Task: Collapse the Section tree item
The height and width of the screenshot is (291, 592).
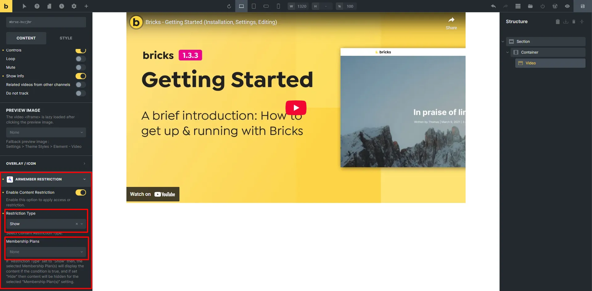Action: [x=503, y=41]
